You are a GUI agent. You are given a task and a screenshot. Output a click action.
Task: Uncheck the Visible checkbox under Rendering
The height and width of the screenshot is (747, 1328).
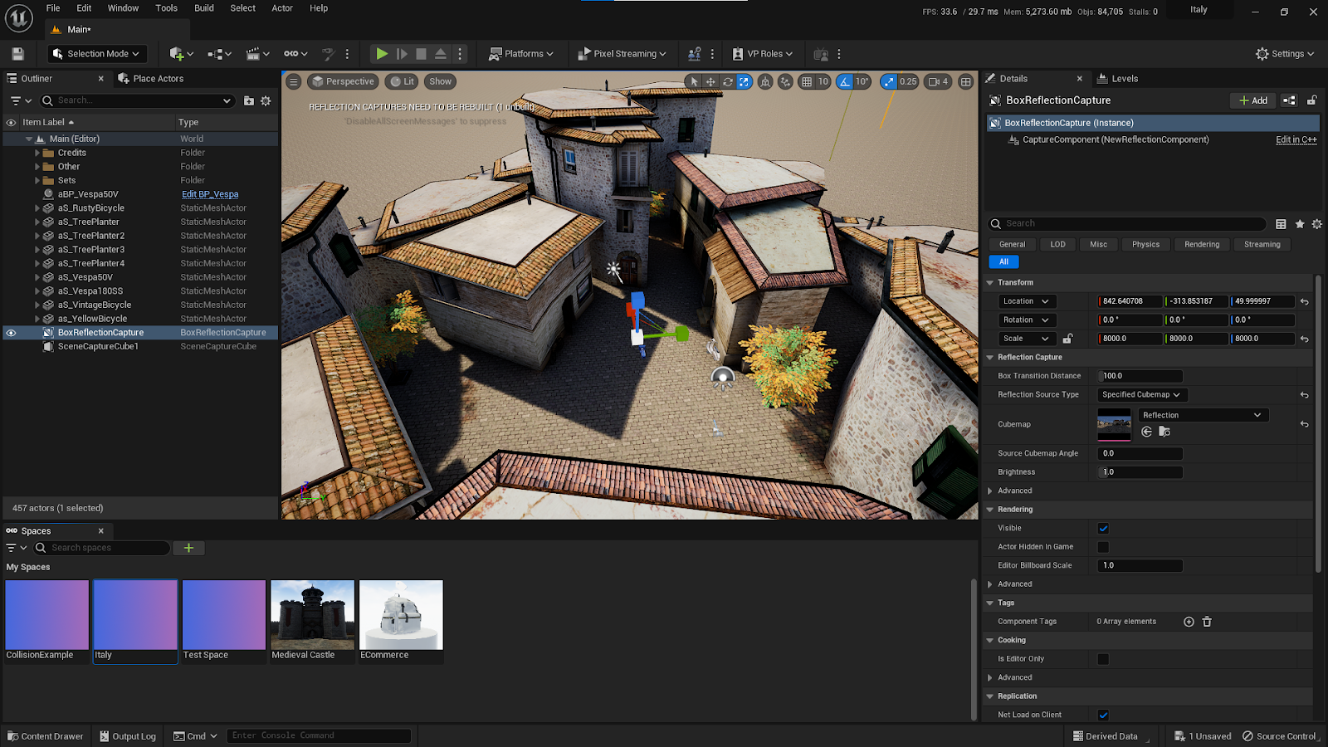[1103, 528]
